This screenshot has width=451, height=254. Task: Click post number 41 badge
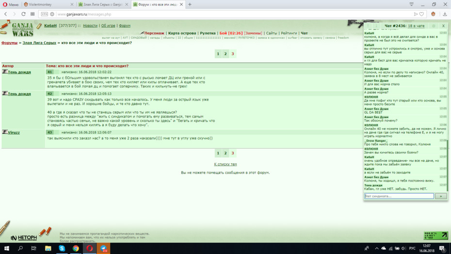pos(50,72)
